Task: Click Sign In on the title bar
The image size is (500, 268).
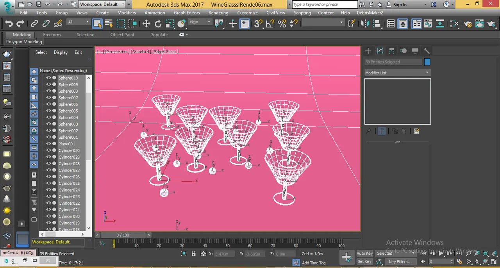Action: [400, 5]
